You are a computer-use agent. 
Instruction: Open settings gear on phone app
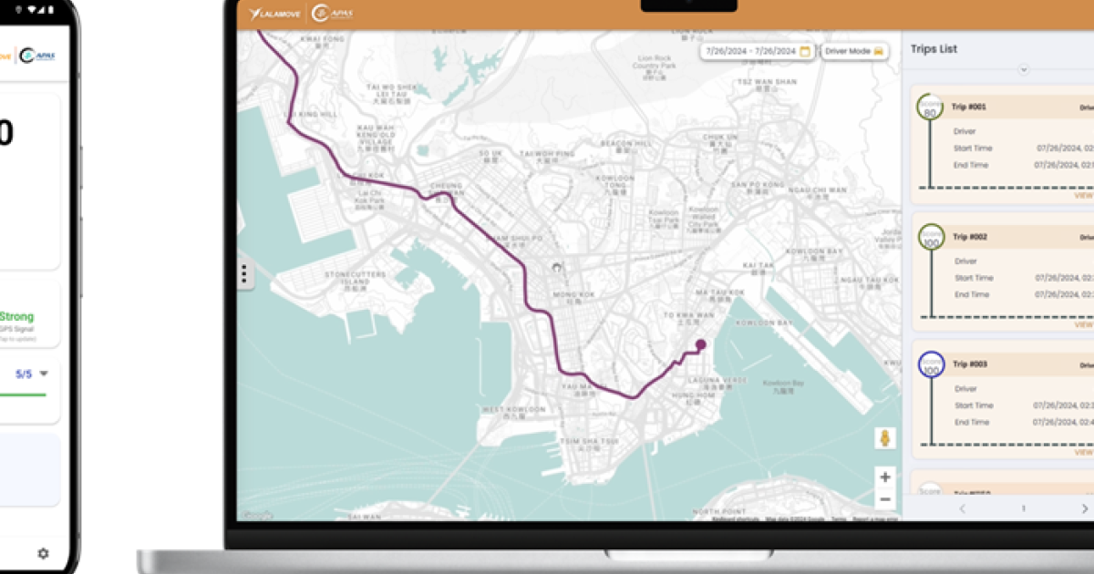[x=43, y=553]
